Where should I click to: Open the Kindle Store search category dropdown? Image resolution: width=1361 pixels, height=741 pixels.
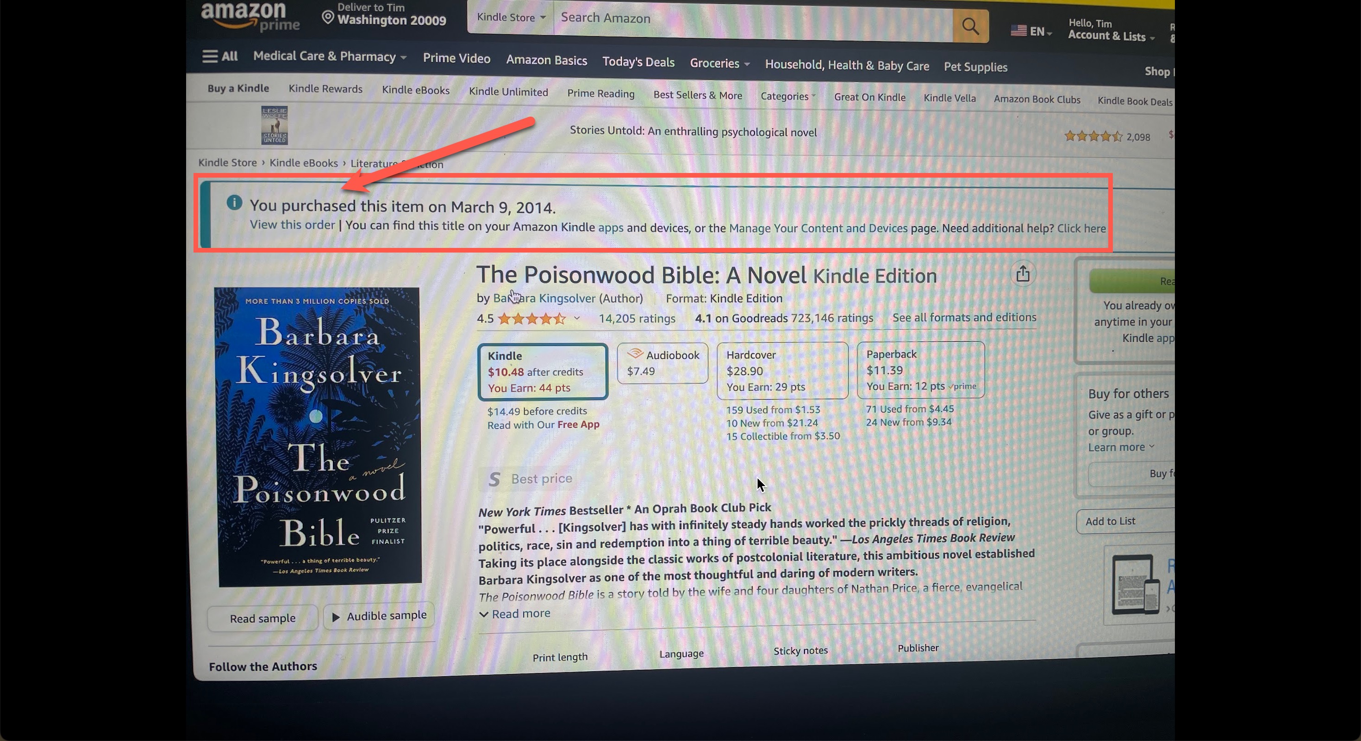tap(510, 17)
